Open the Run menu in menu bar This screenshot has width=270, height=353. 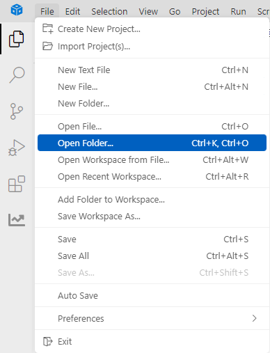(238, 11)
